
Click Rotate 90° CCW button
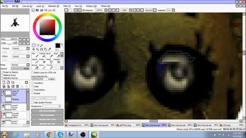click(47, 119)
